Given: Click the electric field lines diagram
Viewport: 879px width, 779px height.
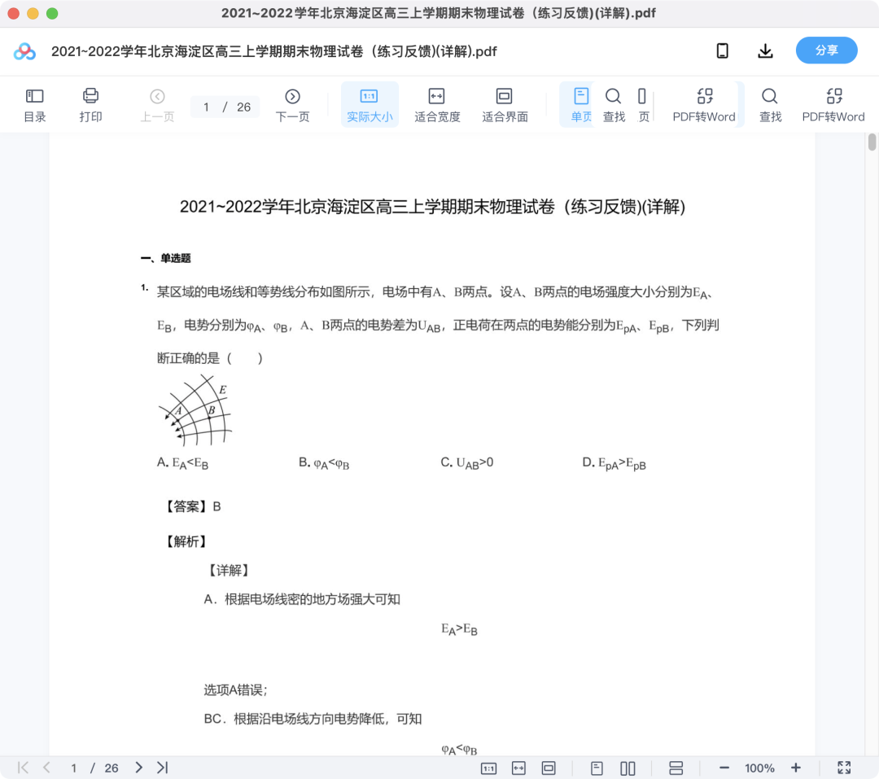Looking at the screenshot, I should pyautogui.click(x=195, y=410).
